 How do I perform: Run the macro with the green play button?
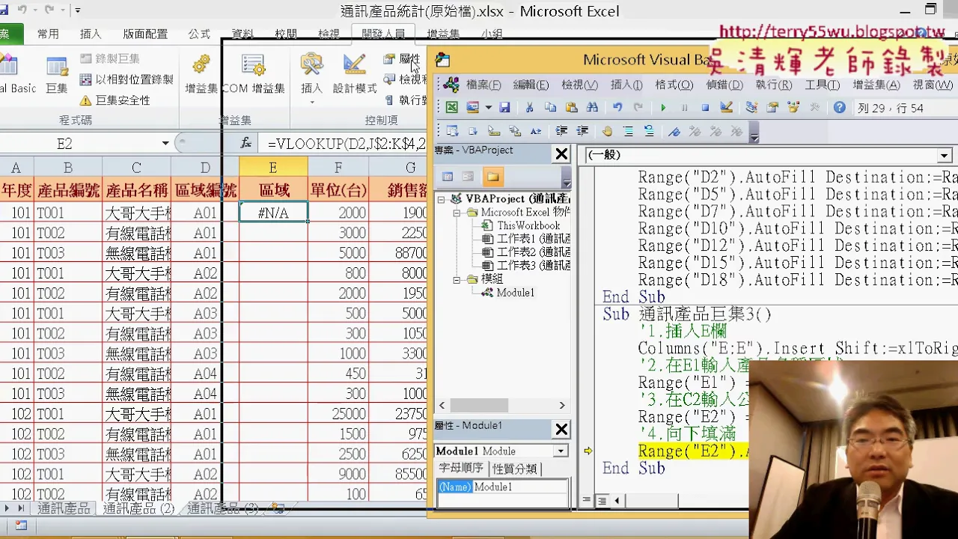point(662,108)
